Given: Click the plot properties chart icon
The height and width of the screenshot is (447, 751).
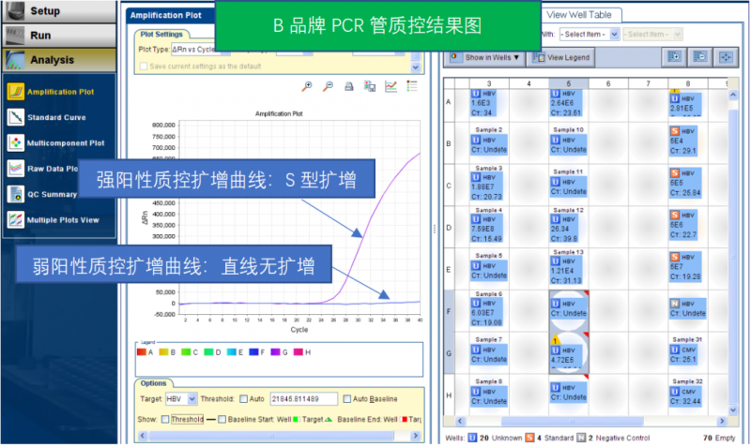Looking at the screenshot, I should click(391, 86).
